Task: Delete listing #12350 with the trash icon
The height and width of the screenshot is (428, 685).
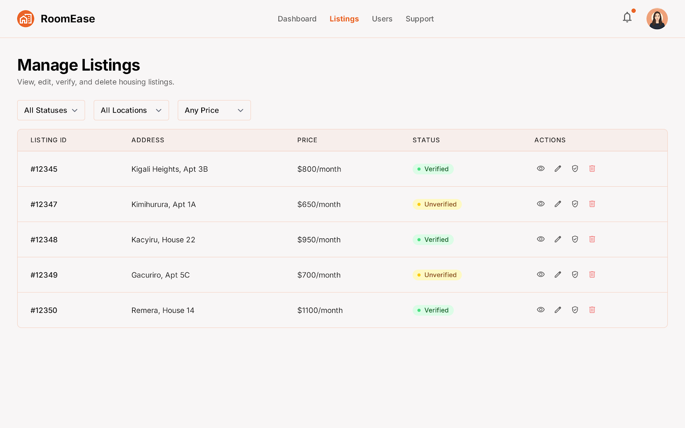Action: click(x=592, y=310)
